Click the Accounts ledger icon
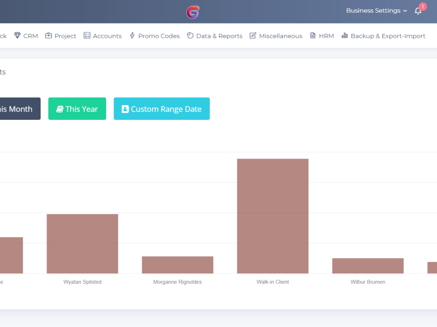Image resolution: width=437 pixels, height=327 pixels. pos(87,35)
